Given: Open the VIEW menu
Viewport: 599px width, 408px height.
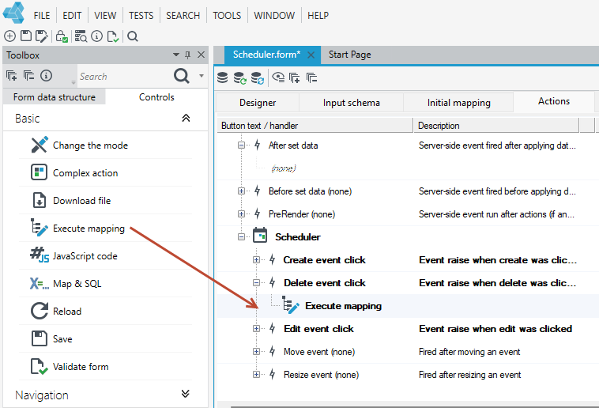Looking at the screenshot, I should pos(105,16).
